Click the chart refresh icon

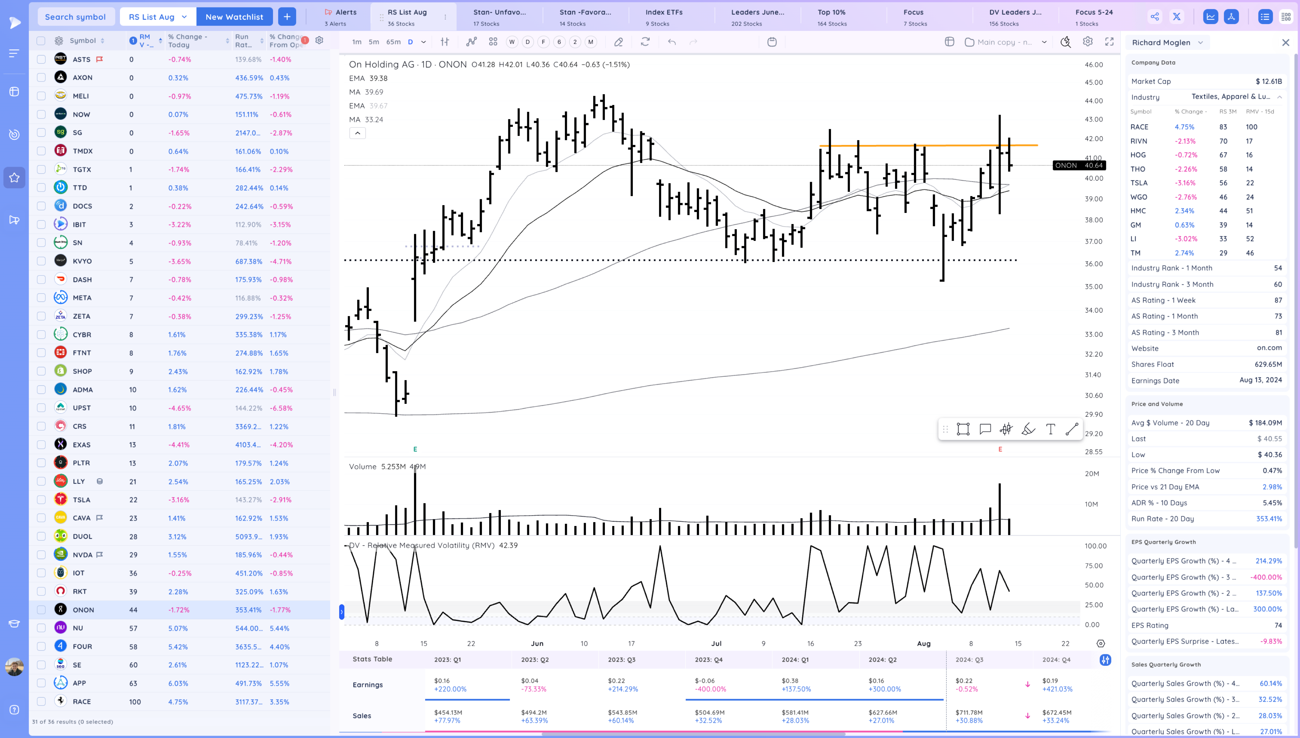tap(645, 42)
